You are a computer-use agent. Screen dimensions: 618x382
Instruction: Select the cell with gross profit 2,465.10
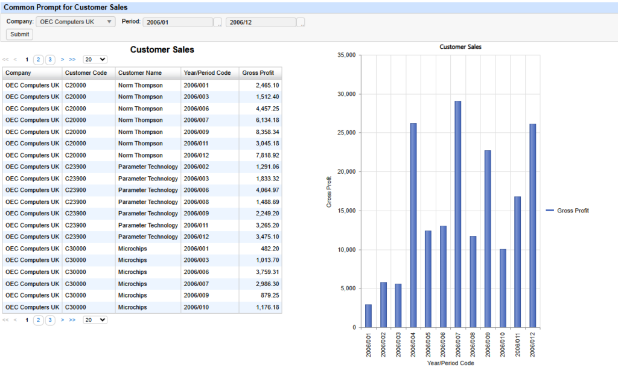coord(261,85)
